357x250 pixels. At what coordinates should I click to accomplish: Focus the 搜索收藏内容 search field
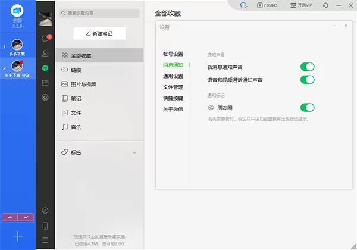(x=99, y=13)
